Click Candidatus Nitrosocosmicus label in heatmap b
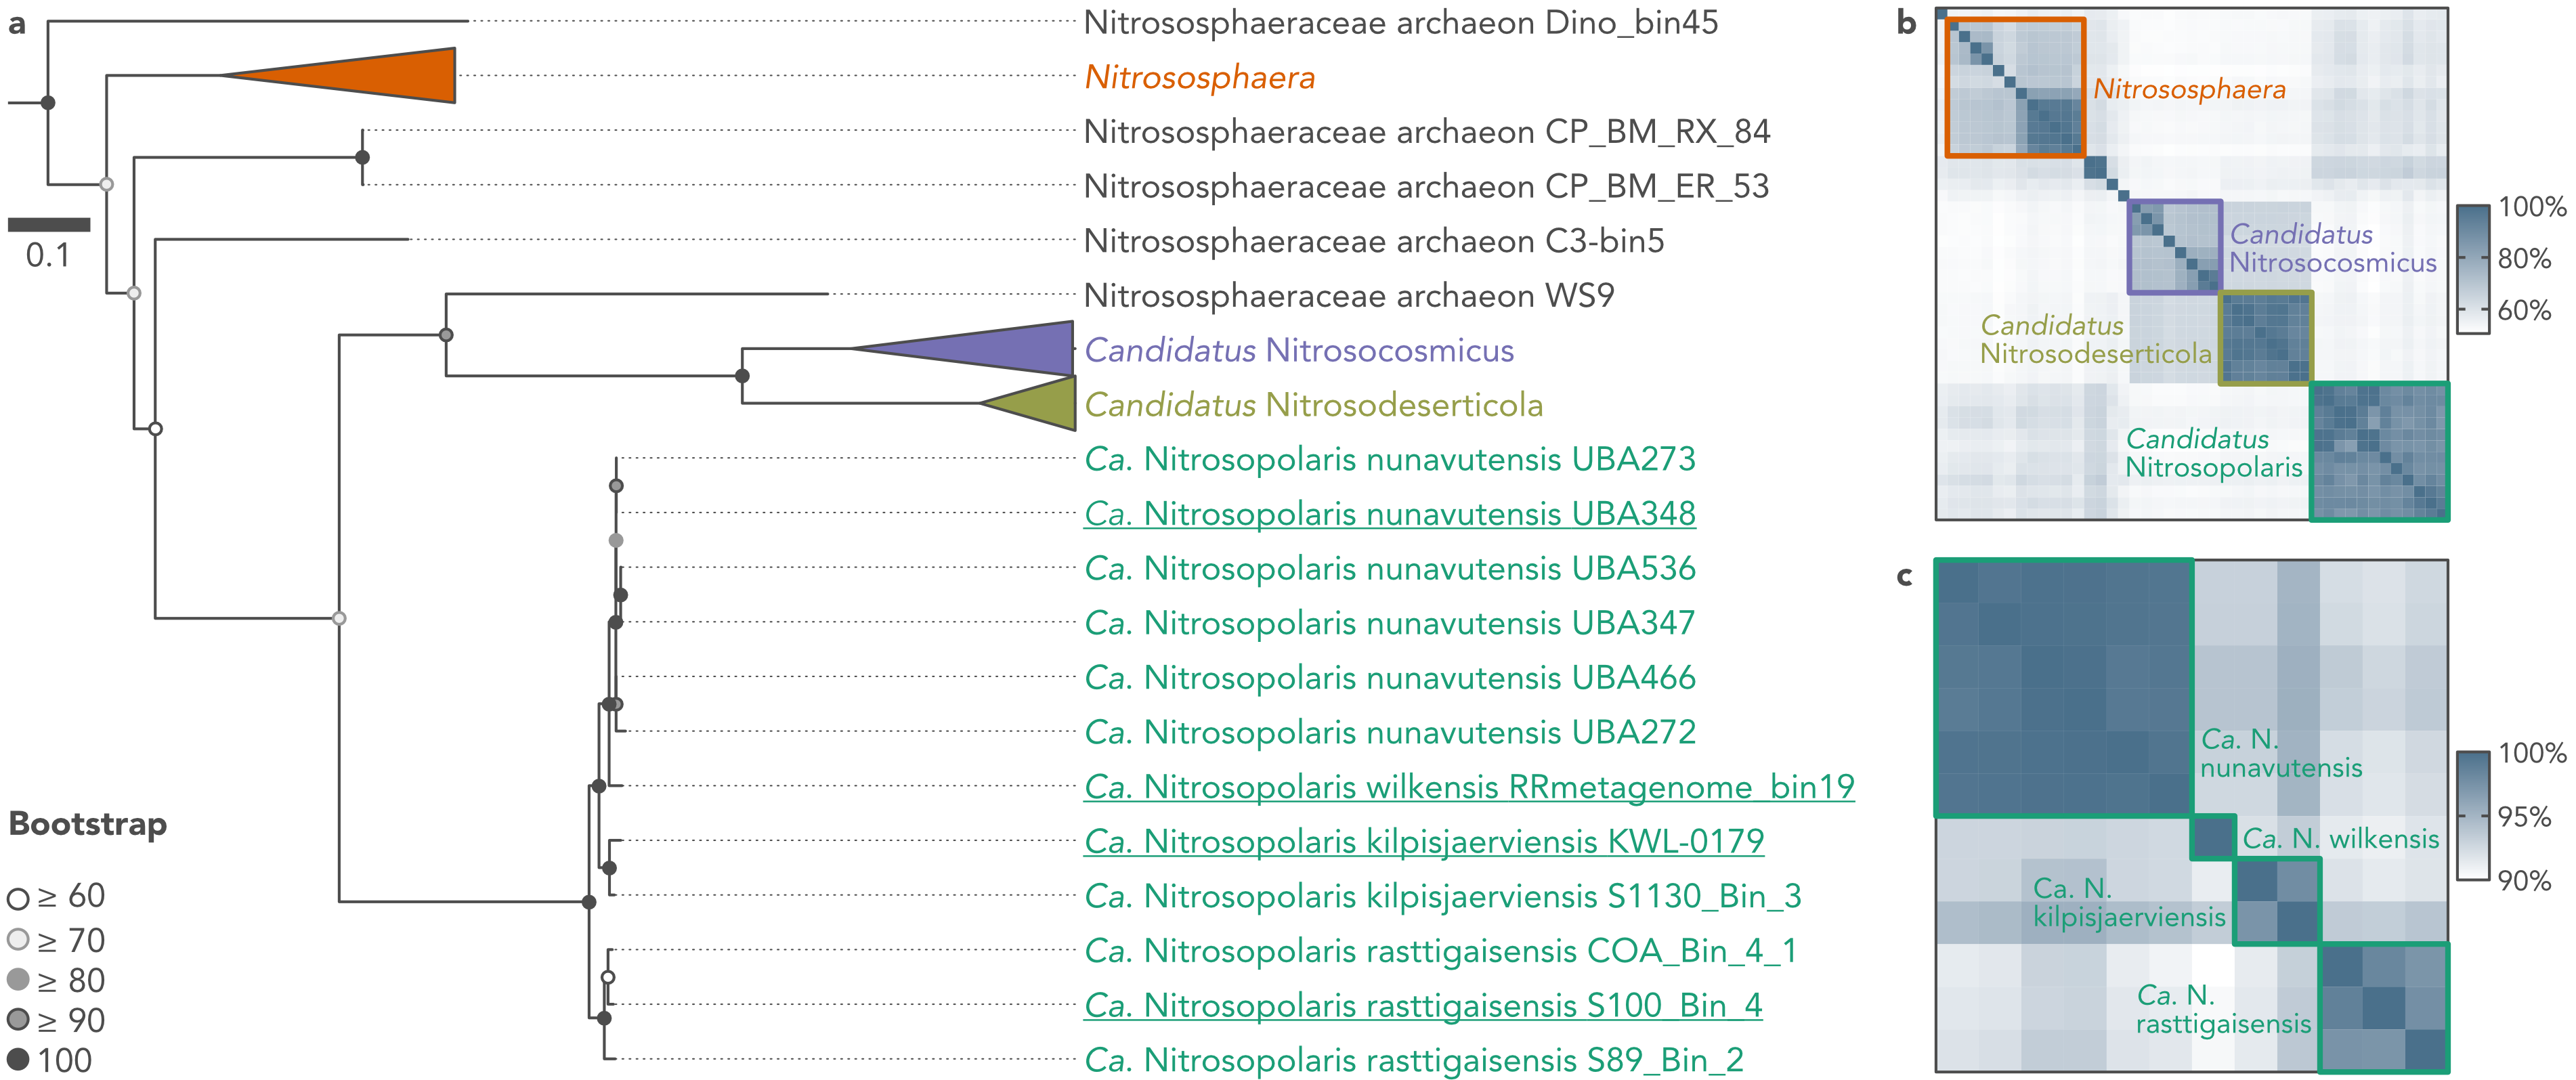This screenshot has width=2576, height=1080. click(x=2333, y=248)
